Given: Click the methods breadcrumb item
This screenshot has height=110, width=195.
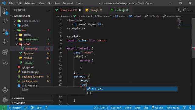Looking at the screenshot, I should [152, 16].
